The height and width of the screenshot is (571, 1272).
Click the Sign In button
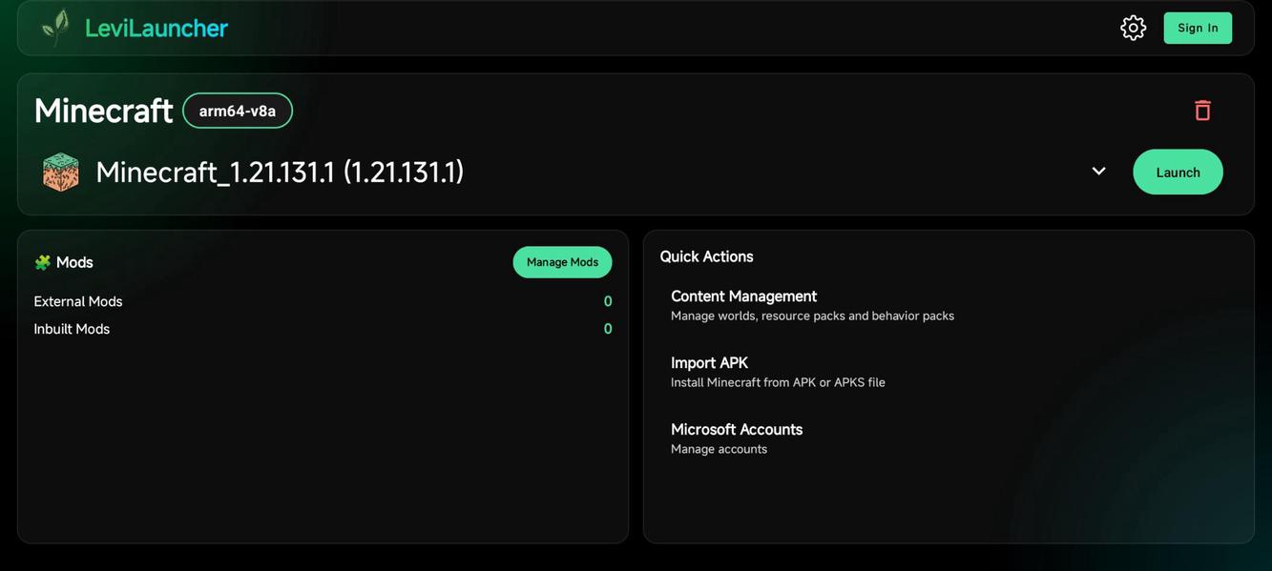coord(1198,26)
